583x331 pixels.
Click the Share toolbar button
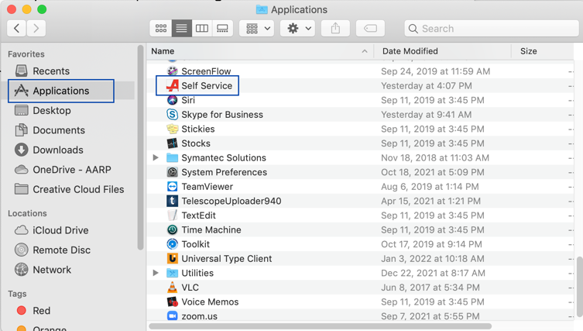point(335,29)
